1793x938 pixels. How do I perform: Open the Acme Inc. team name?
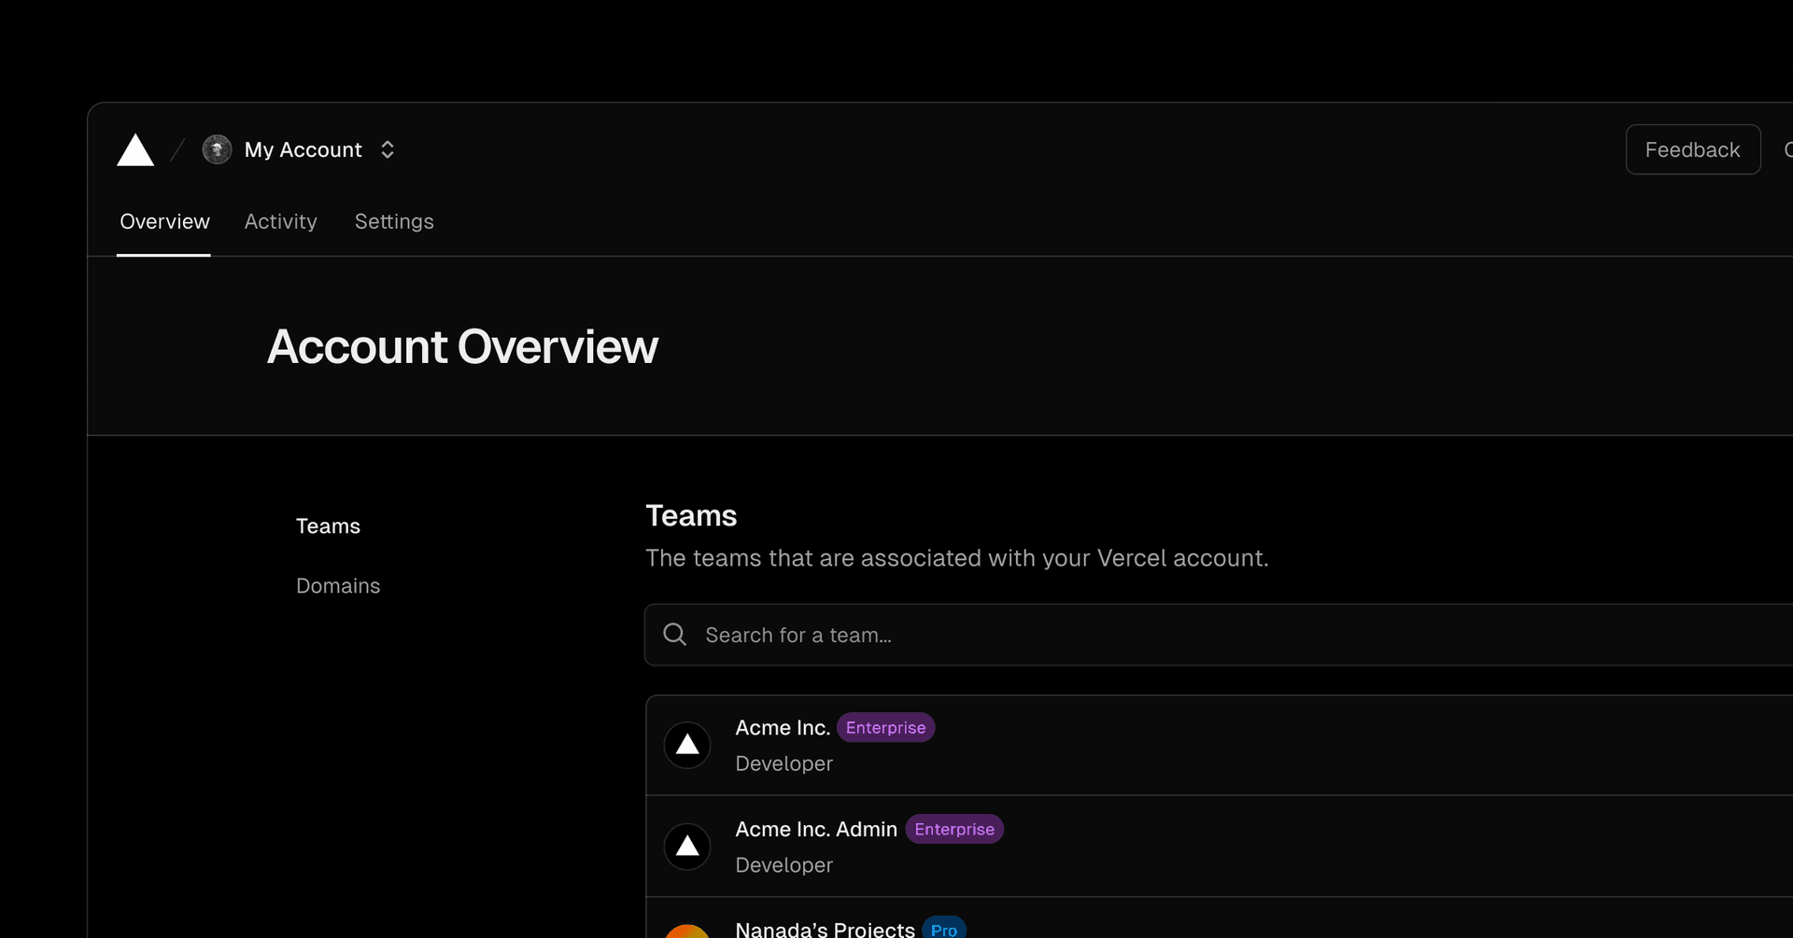click(x=783, y=728)
